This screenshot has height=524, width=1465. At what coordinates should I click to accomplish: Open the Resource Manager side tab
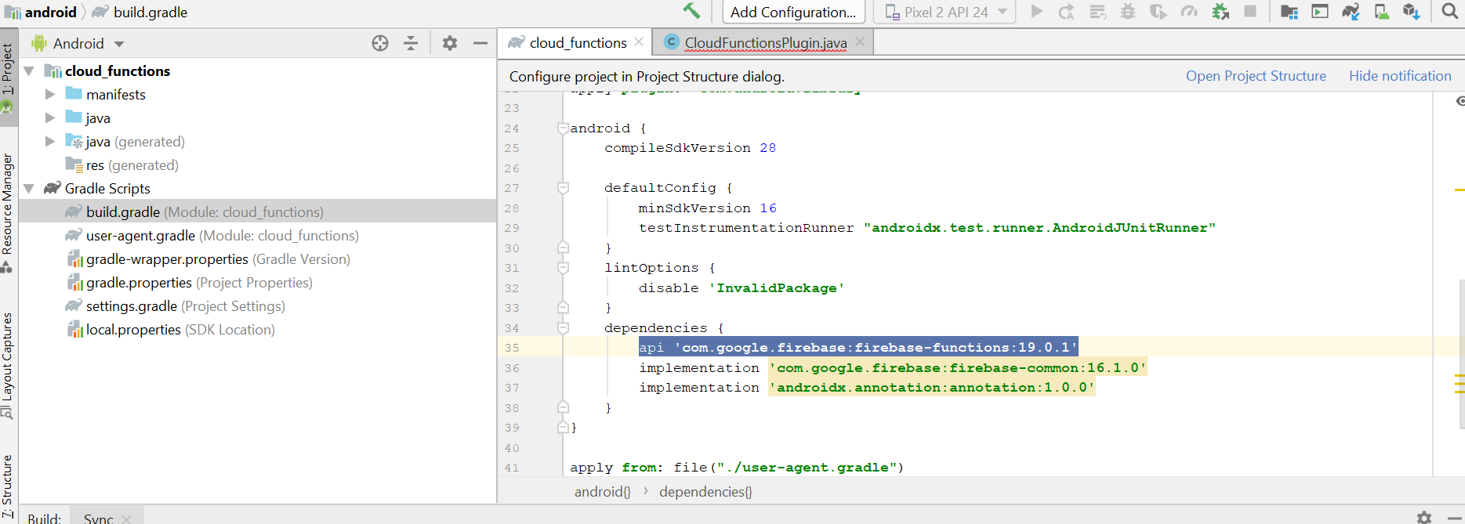point(7,211)
